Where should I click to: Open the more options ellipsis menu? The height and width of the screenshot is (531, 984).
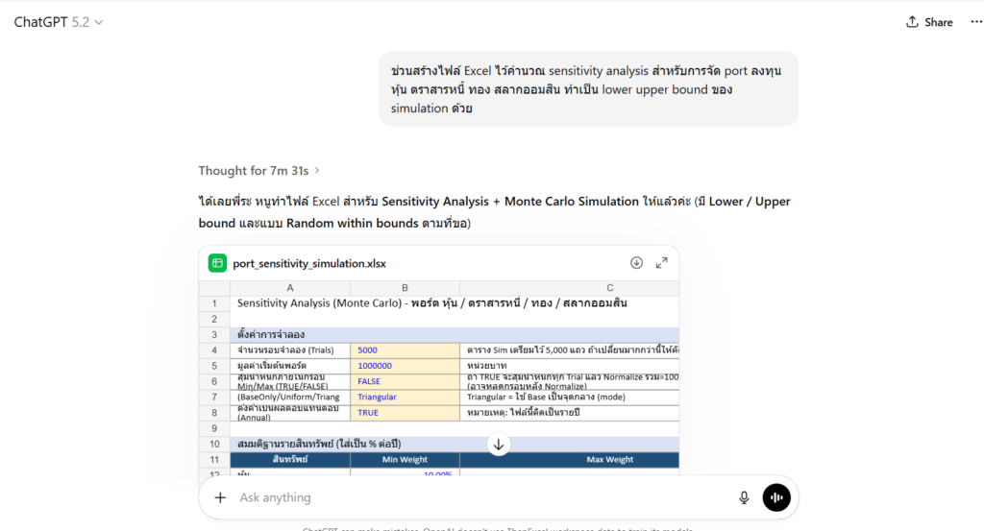tap(976, 22)
